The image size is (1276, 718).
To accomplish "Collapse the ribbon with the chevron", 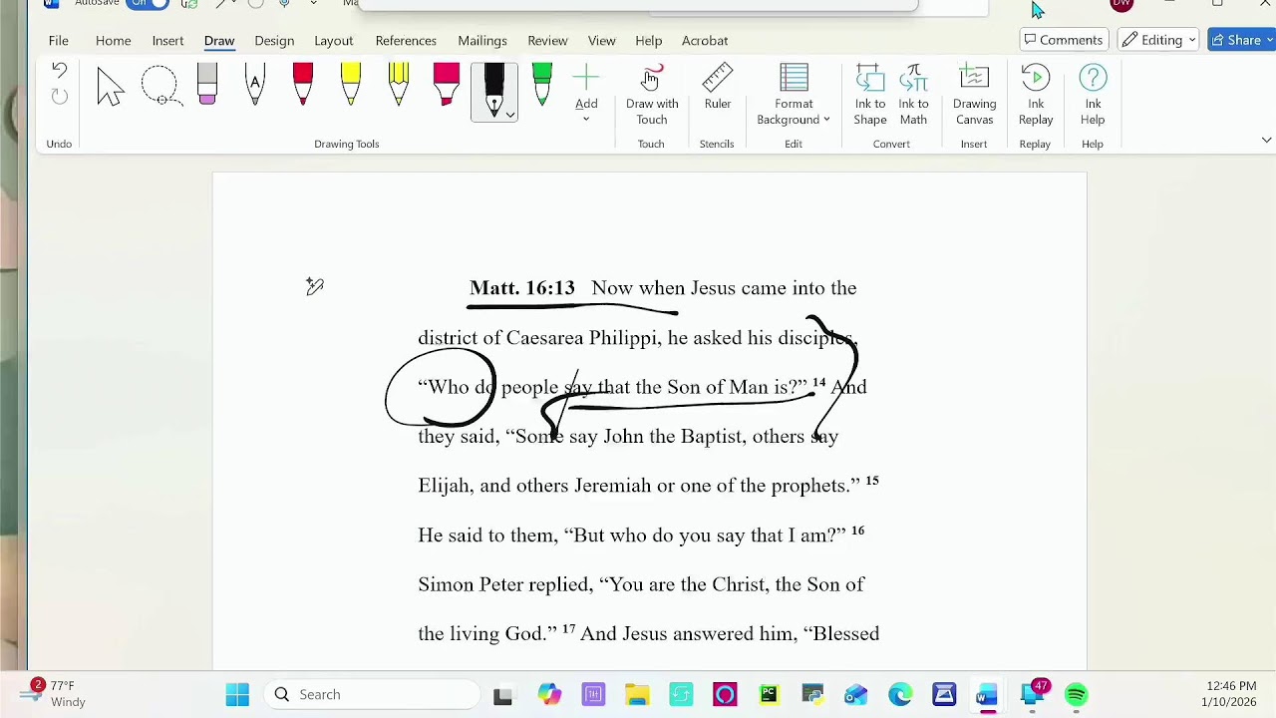I will tap(1266, 141).
